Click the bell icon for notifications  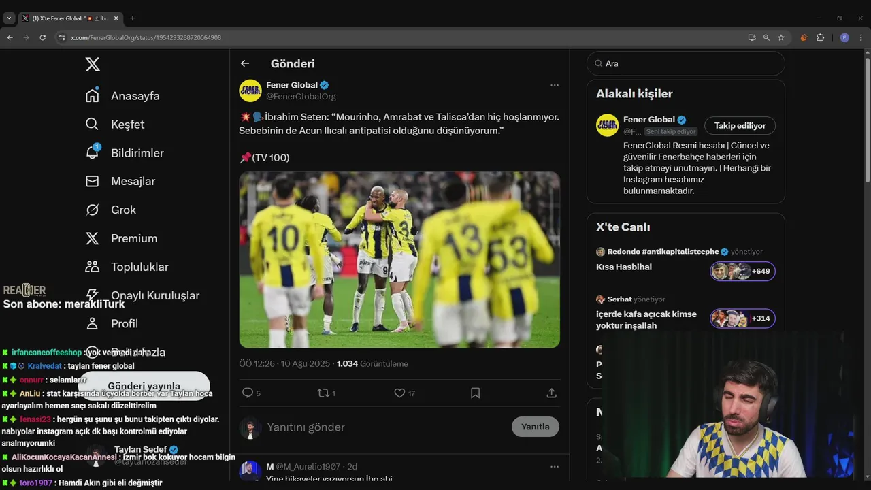click(93, 153)
